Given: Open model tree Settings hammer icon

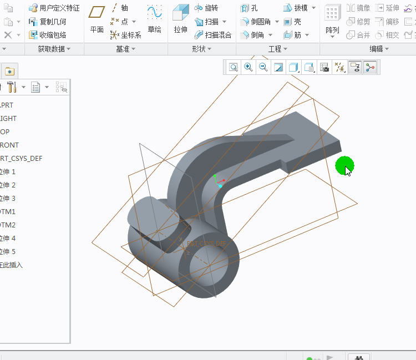Looking at the screenshot, I should pos(12,87).
